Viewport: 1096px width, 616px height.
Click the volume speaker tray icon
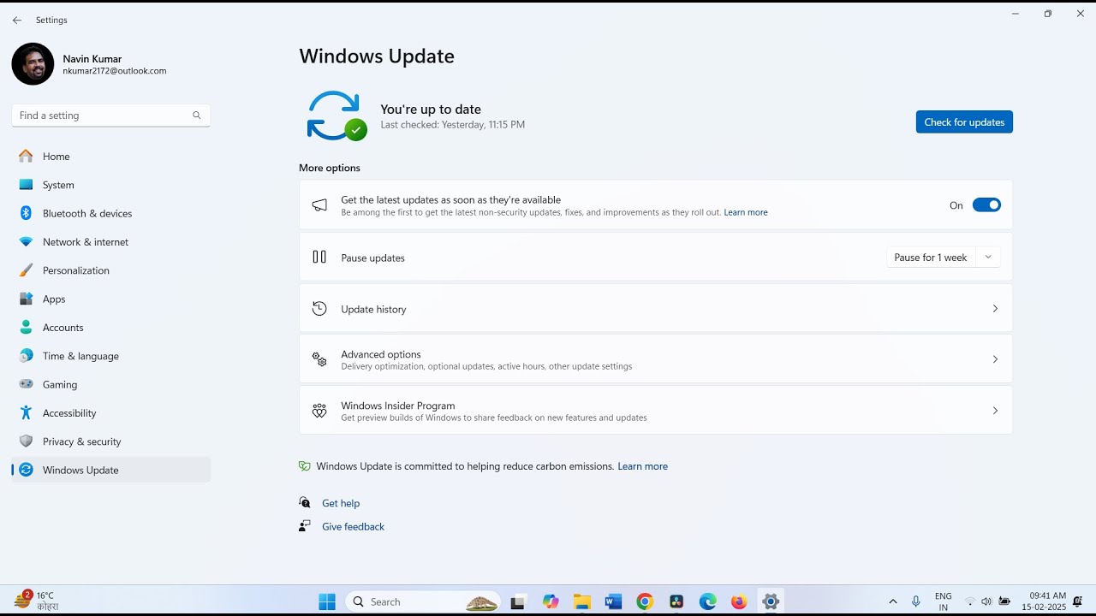coord(986,601)
